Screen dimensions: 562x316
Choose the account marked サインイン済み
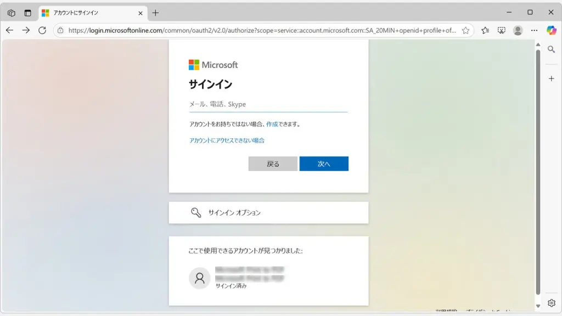(x=268, y=278)
